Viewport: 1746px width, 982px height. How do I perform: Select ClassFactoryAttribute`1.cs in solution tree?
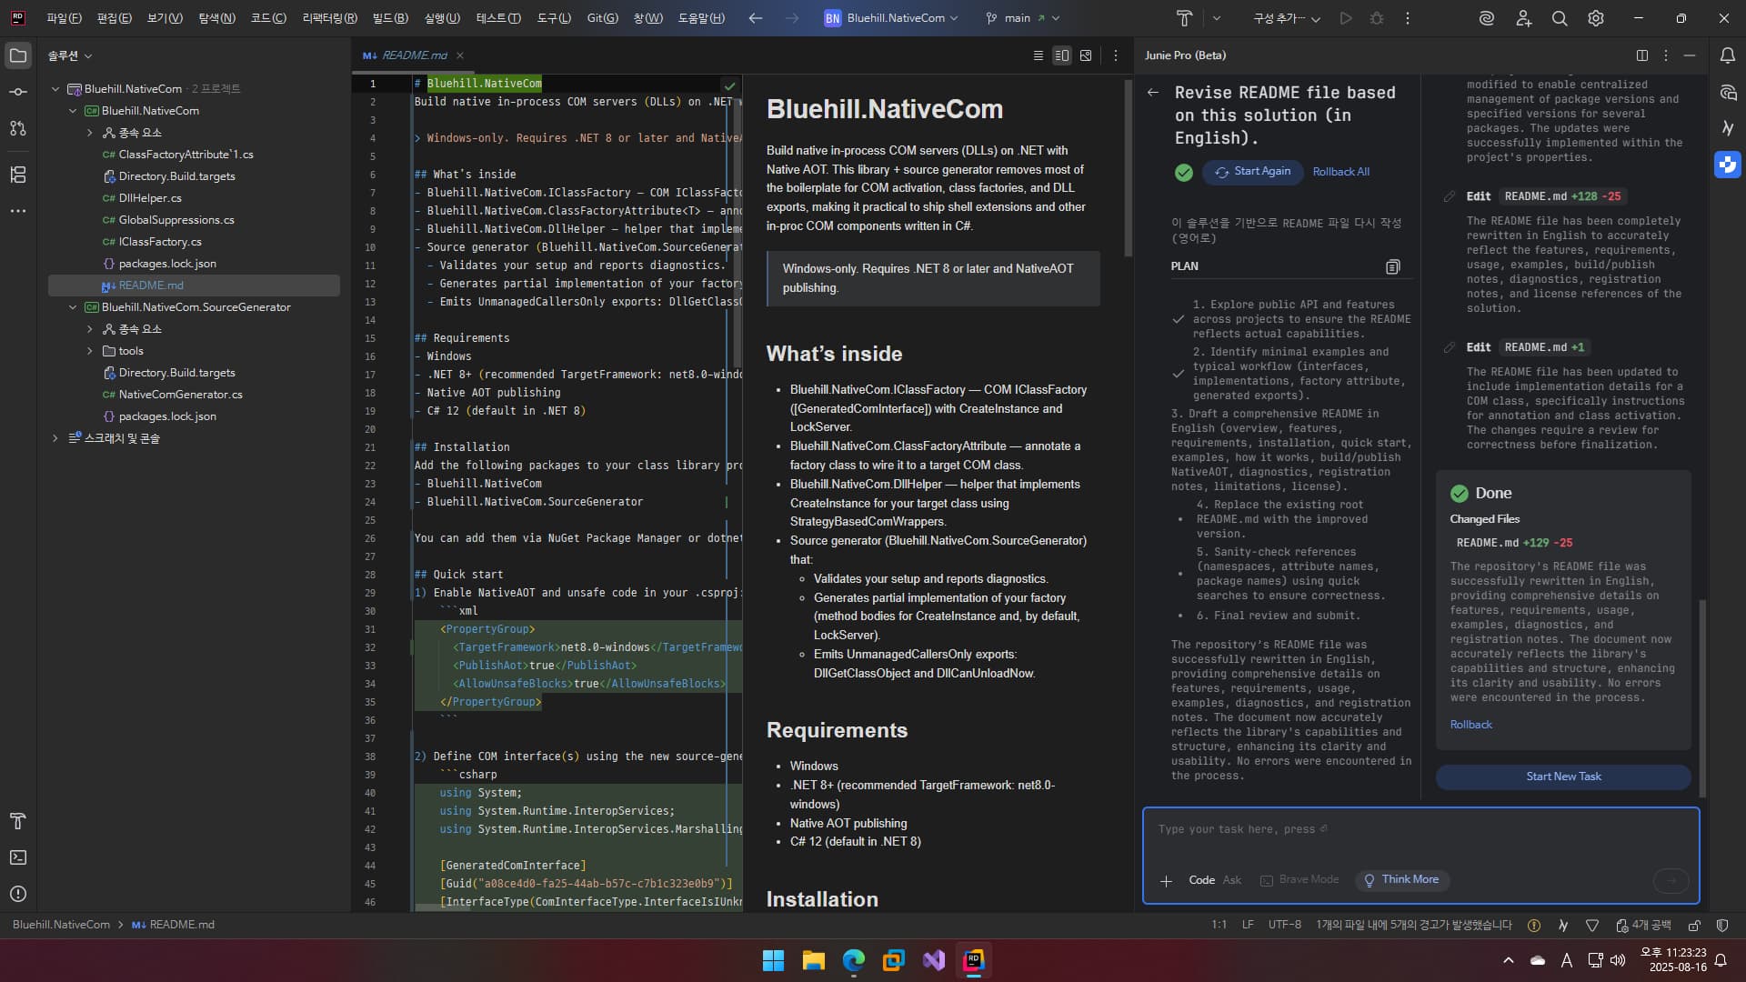click(x=186, y=155)
